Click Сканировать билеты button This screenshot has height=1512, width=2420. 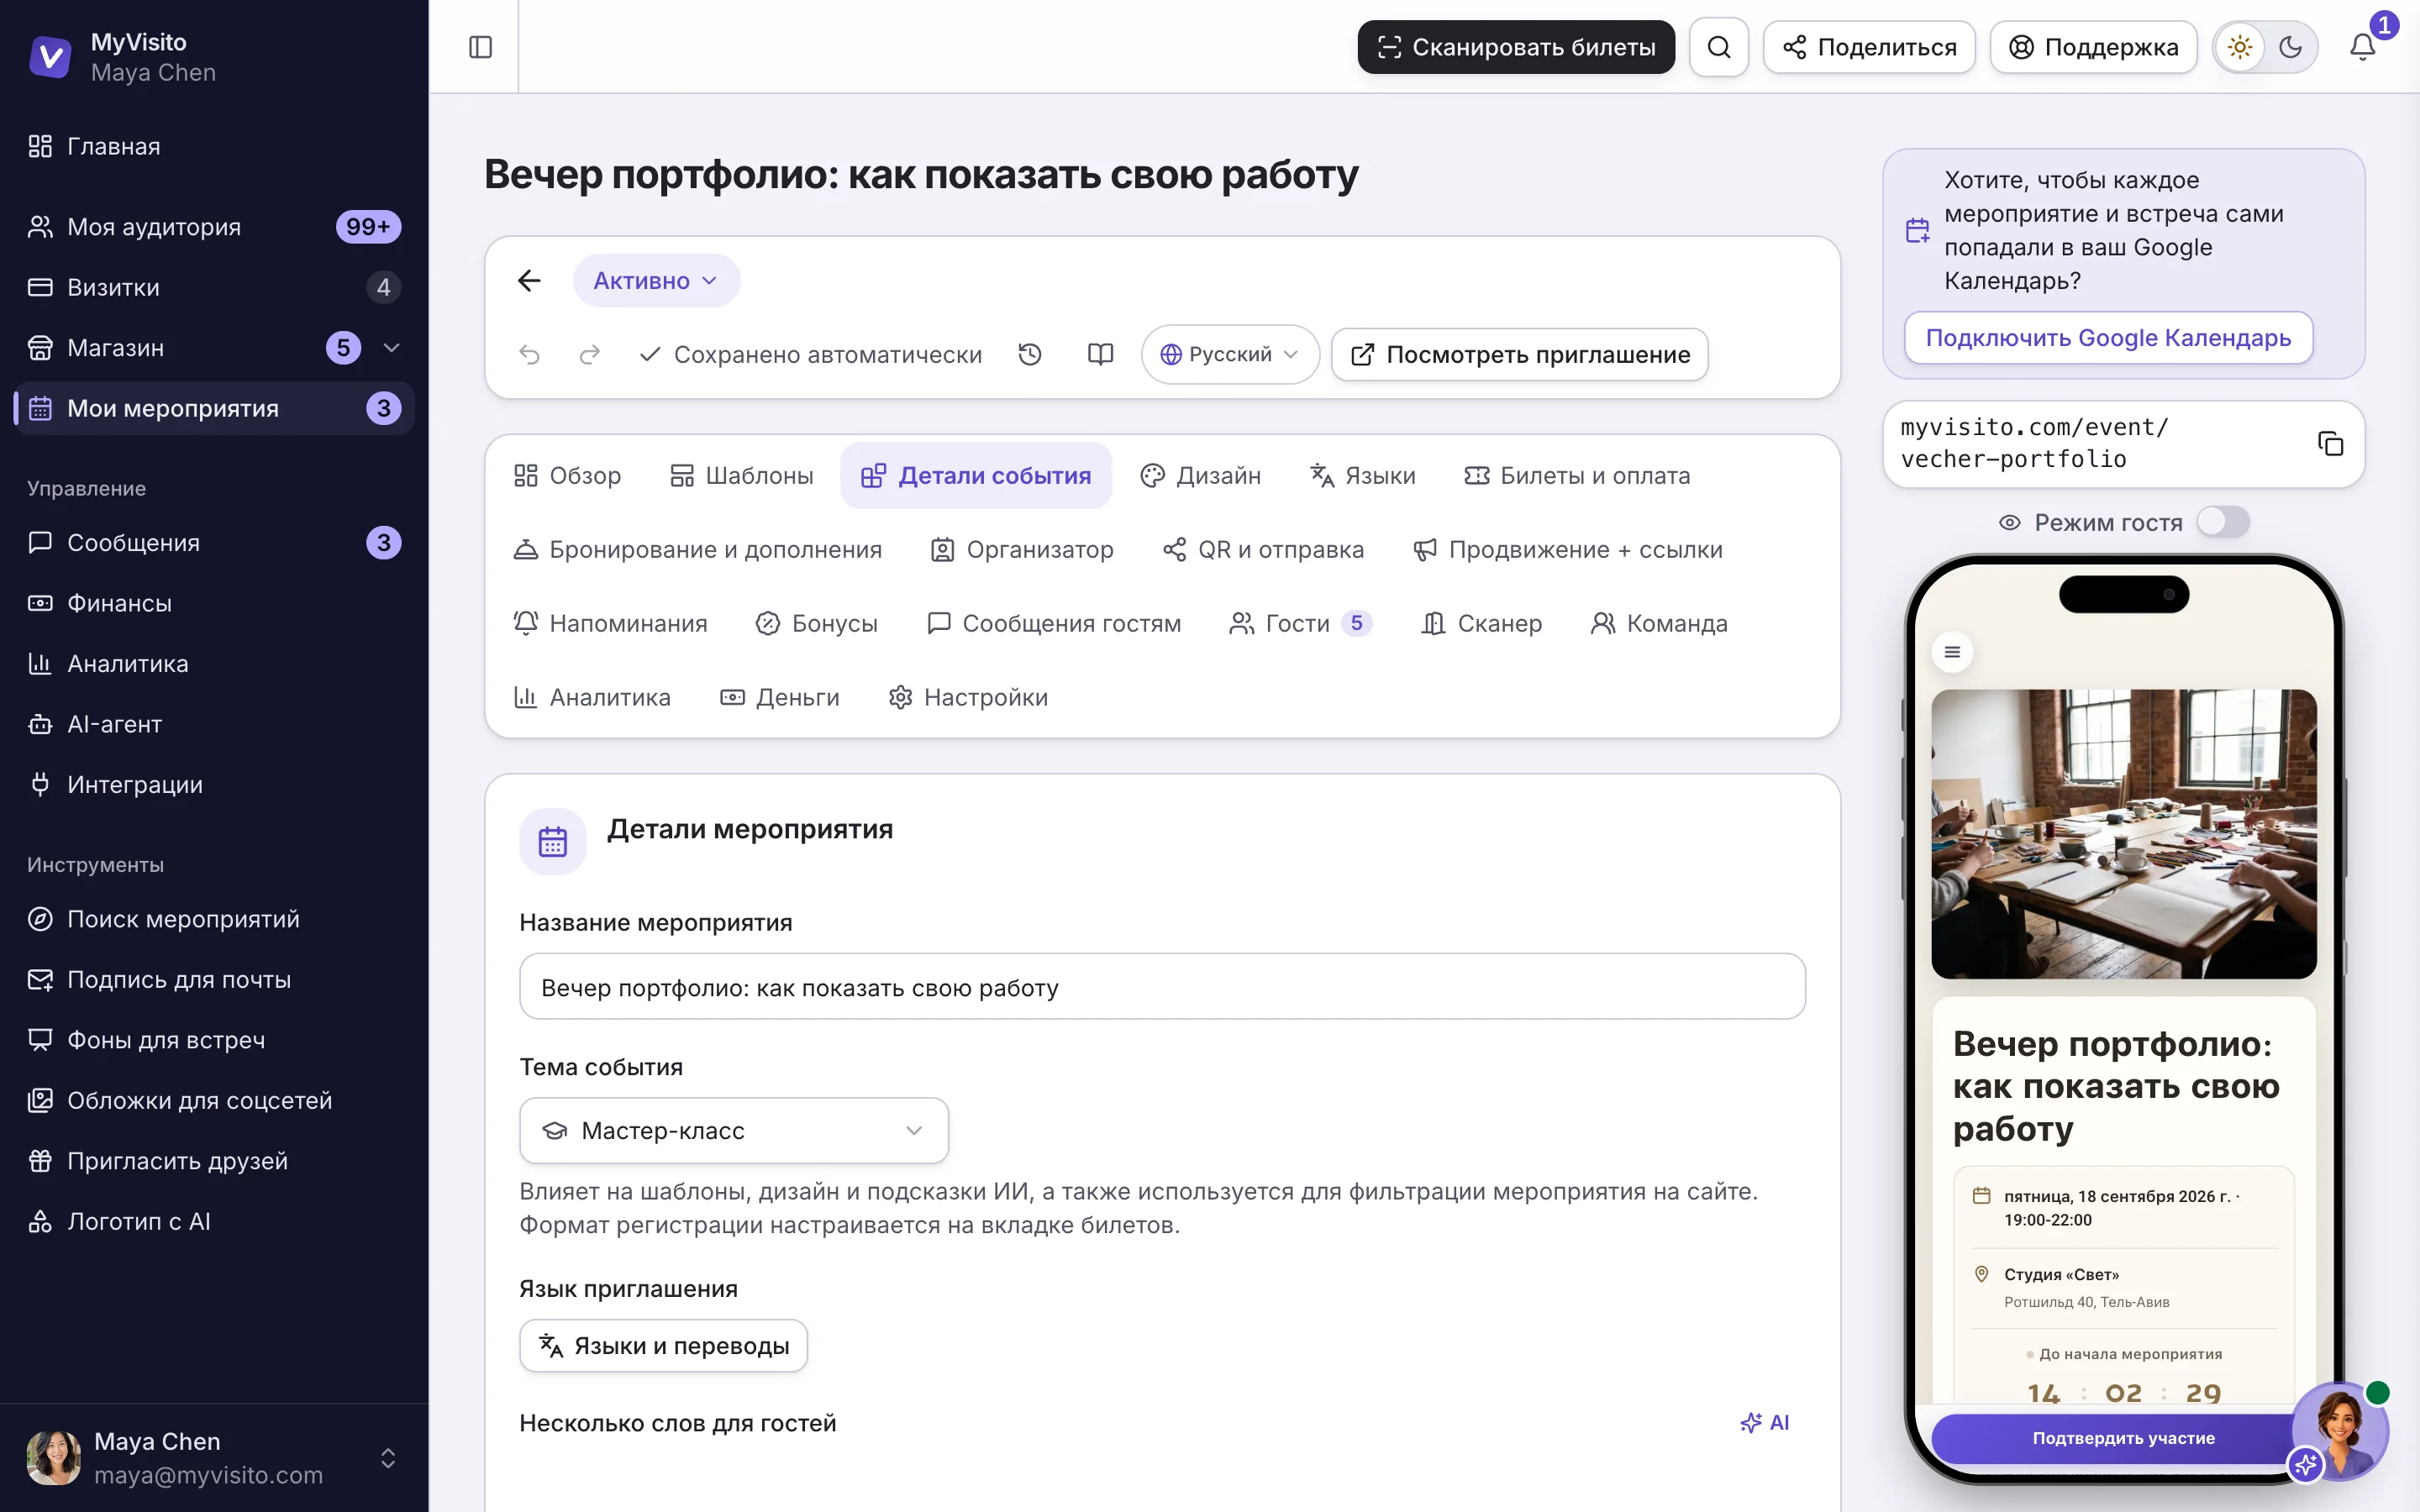1516,47
